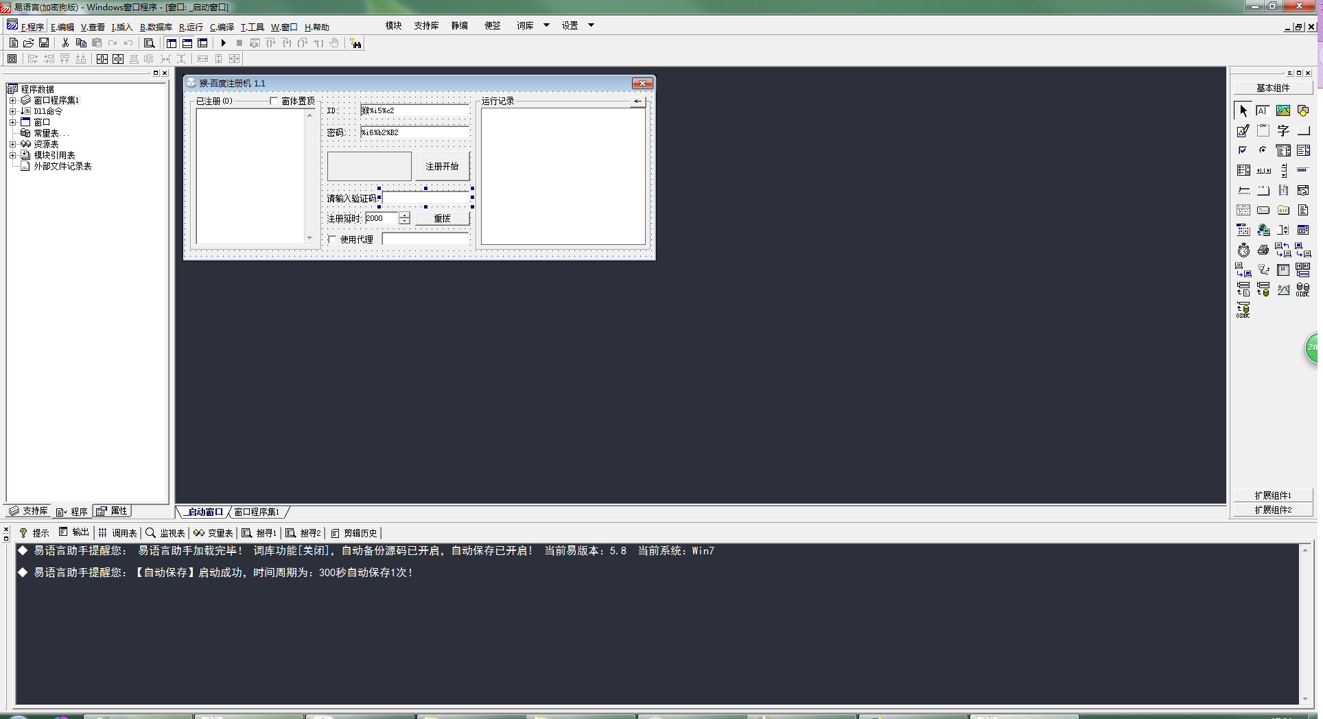Click the Run (play) toolbar icon

tap(223, 43)
